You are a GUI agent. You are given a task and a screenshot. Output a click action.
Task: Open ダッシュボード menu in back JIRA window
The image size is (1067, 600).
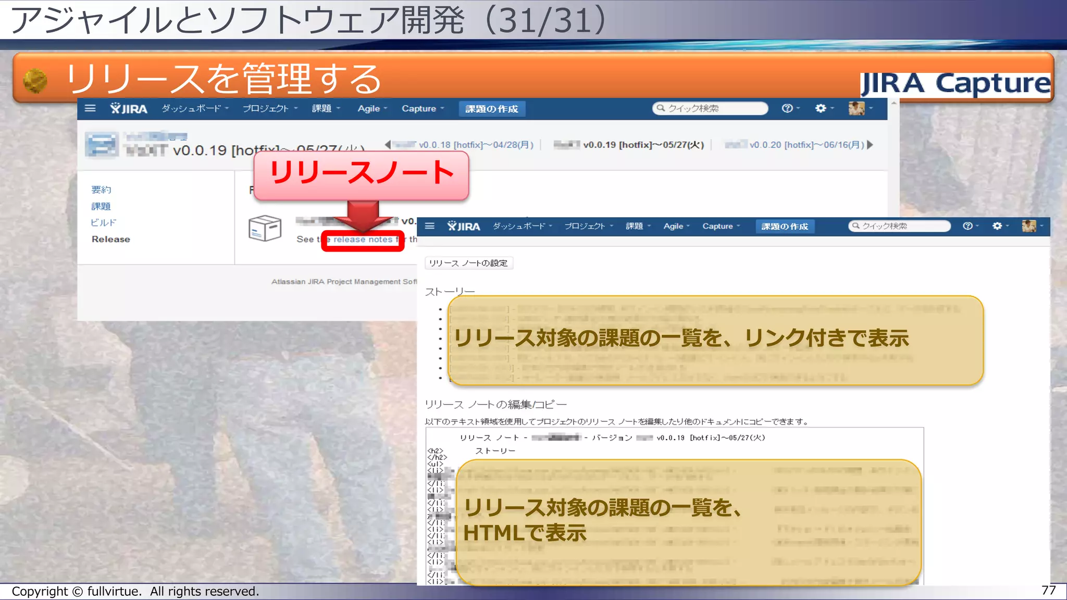pyautogui.click(x=195, y=108)
